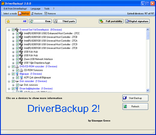Image resolution: width=156 pixels, height=135 pixels.
Task: Uncheck the Bilgisayar category checkbox
Action: click(x=13, y=74)
